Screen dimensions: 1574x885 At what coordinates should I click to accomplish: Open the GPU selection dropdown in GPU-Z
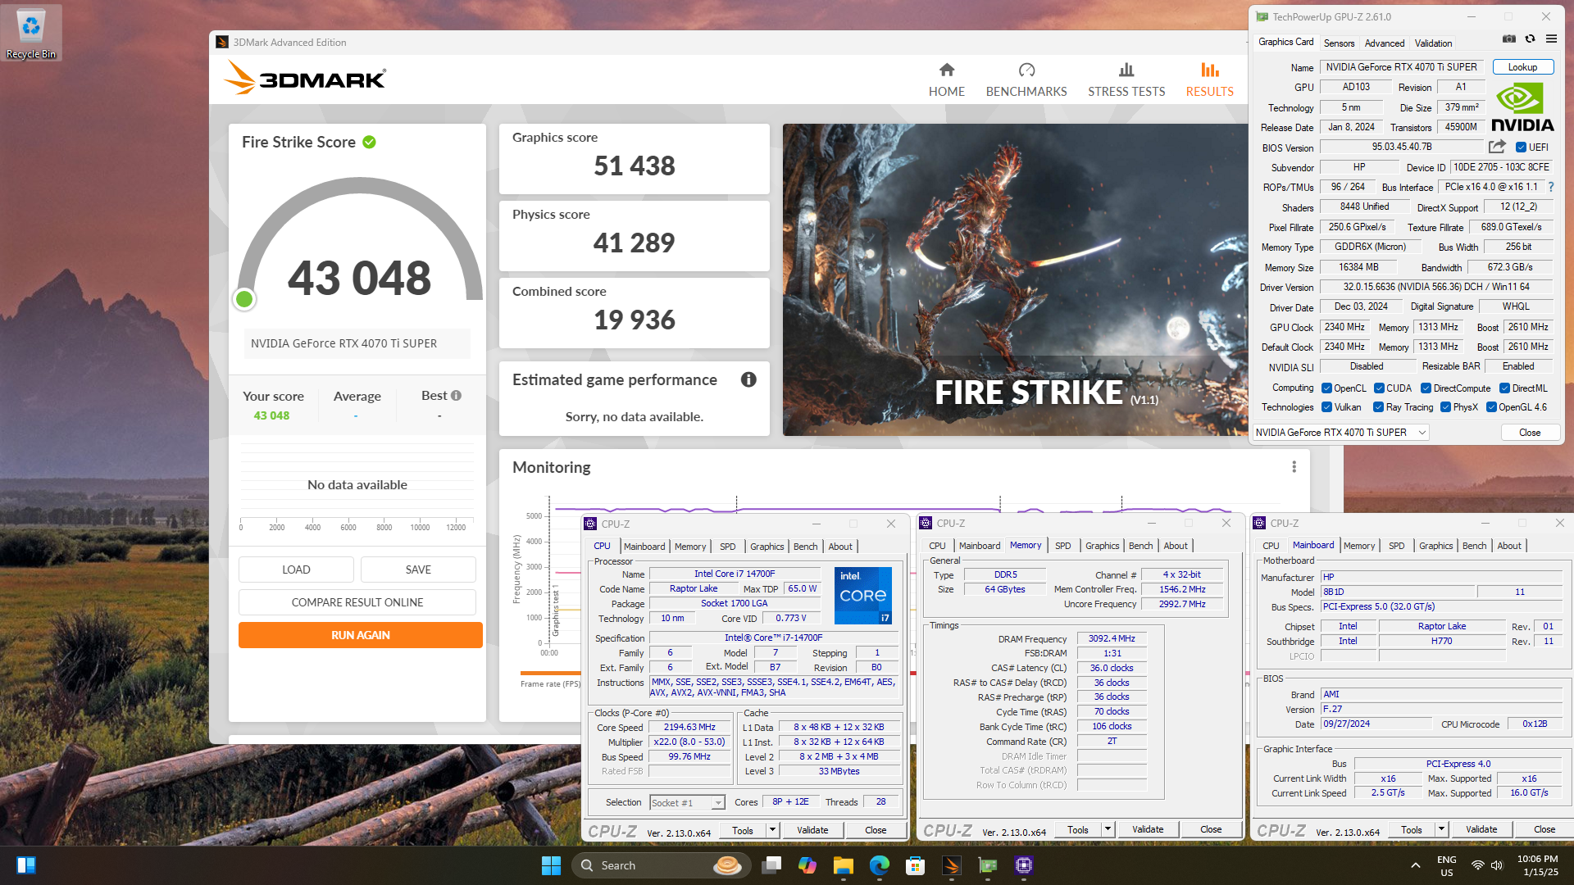coord(1341,433)
